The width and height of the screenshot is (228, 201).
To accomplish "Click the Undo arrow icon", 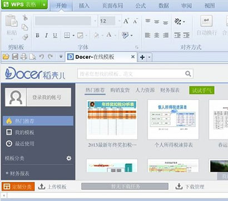I will coord(42,57).
